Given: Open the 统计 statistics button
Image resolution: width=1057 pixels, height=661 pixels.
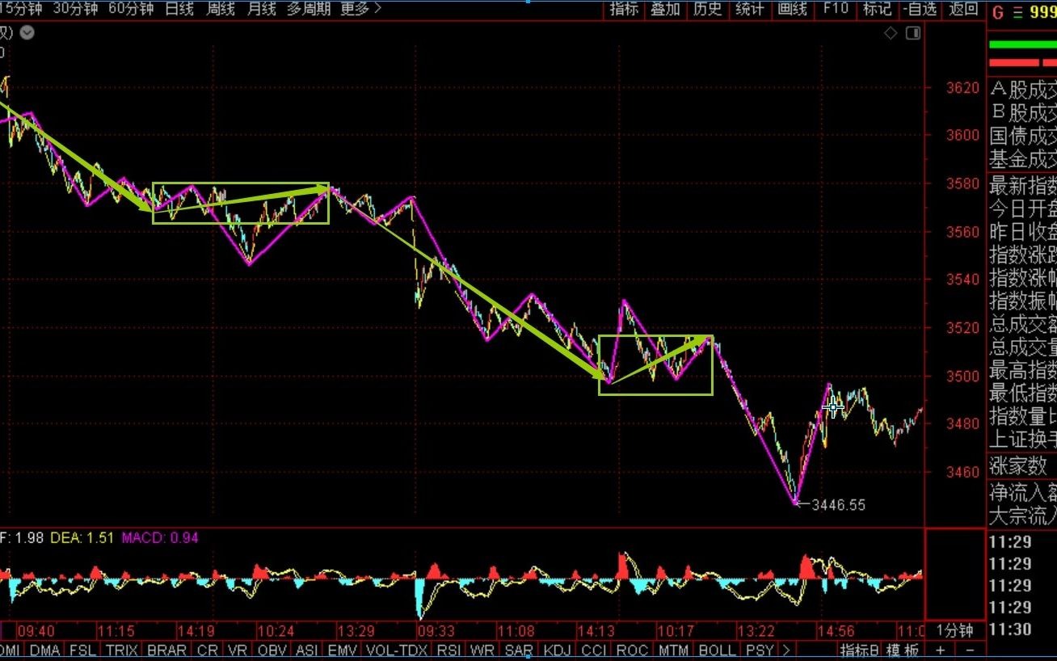Looking at the screenshot, I should (750, 9).
